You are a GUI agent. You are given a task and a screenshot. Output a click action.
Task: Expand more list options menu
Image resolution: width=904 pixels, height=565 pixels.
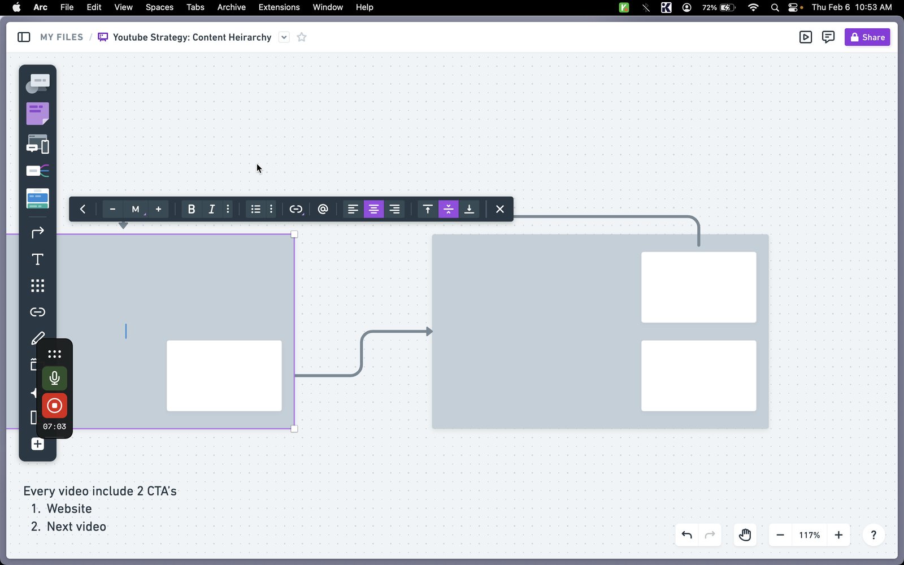coord(271,209)
